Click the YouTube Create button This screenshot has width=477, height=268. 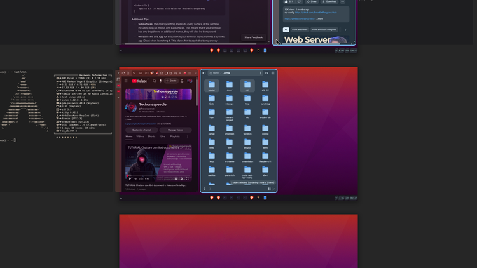[x=170, y=81]
